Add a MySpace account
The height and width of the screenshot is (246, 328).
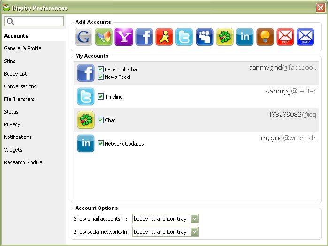click(205, 37)
